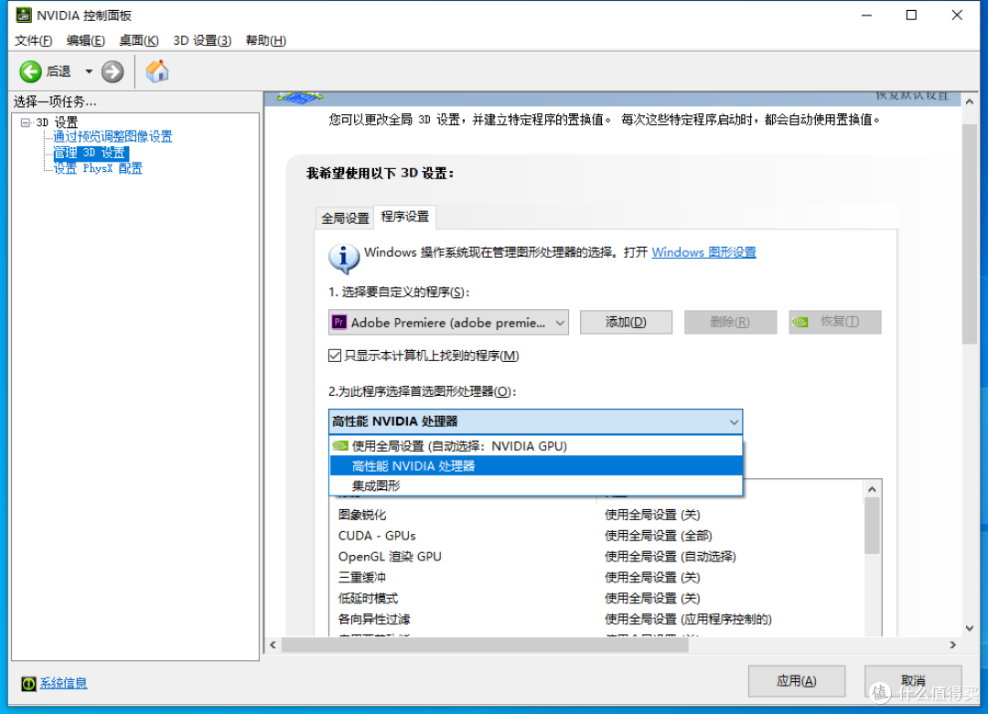988x714 pixels.
Task: Click the 删除(R) button
Action: [x=730, y=323]
